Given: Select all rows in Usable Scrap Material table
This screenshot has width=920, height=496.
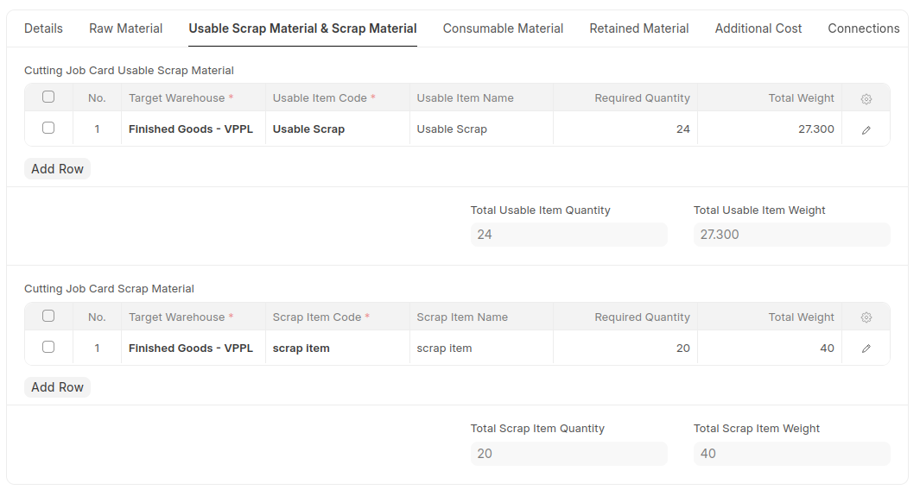Looking at the screenshot, I should click(x=48, y=97).
